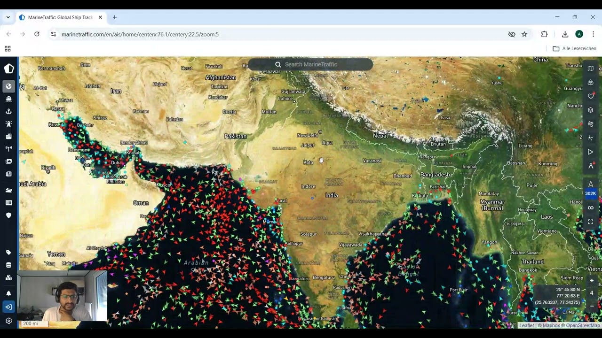Screen dimensions: 602x338
Task: Open the data stack icon in sidebar
Action: pyautogui.click(x=8, y=265)
